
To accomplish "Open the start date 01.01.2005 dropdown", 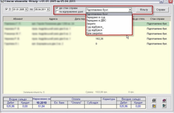I will point(26,9).
